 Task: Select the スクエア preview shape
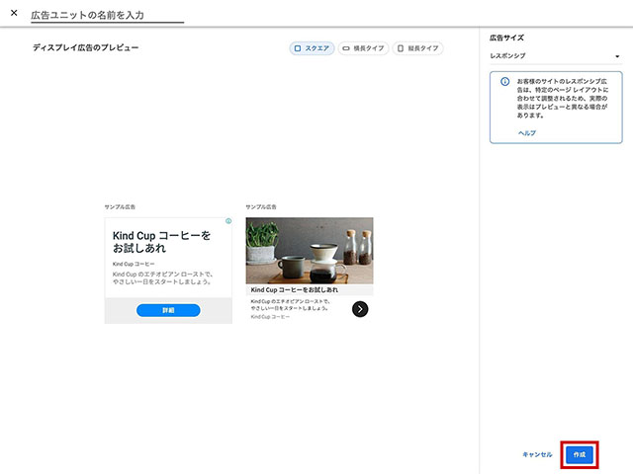pos(312,48)
